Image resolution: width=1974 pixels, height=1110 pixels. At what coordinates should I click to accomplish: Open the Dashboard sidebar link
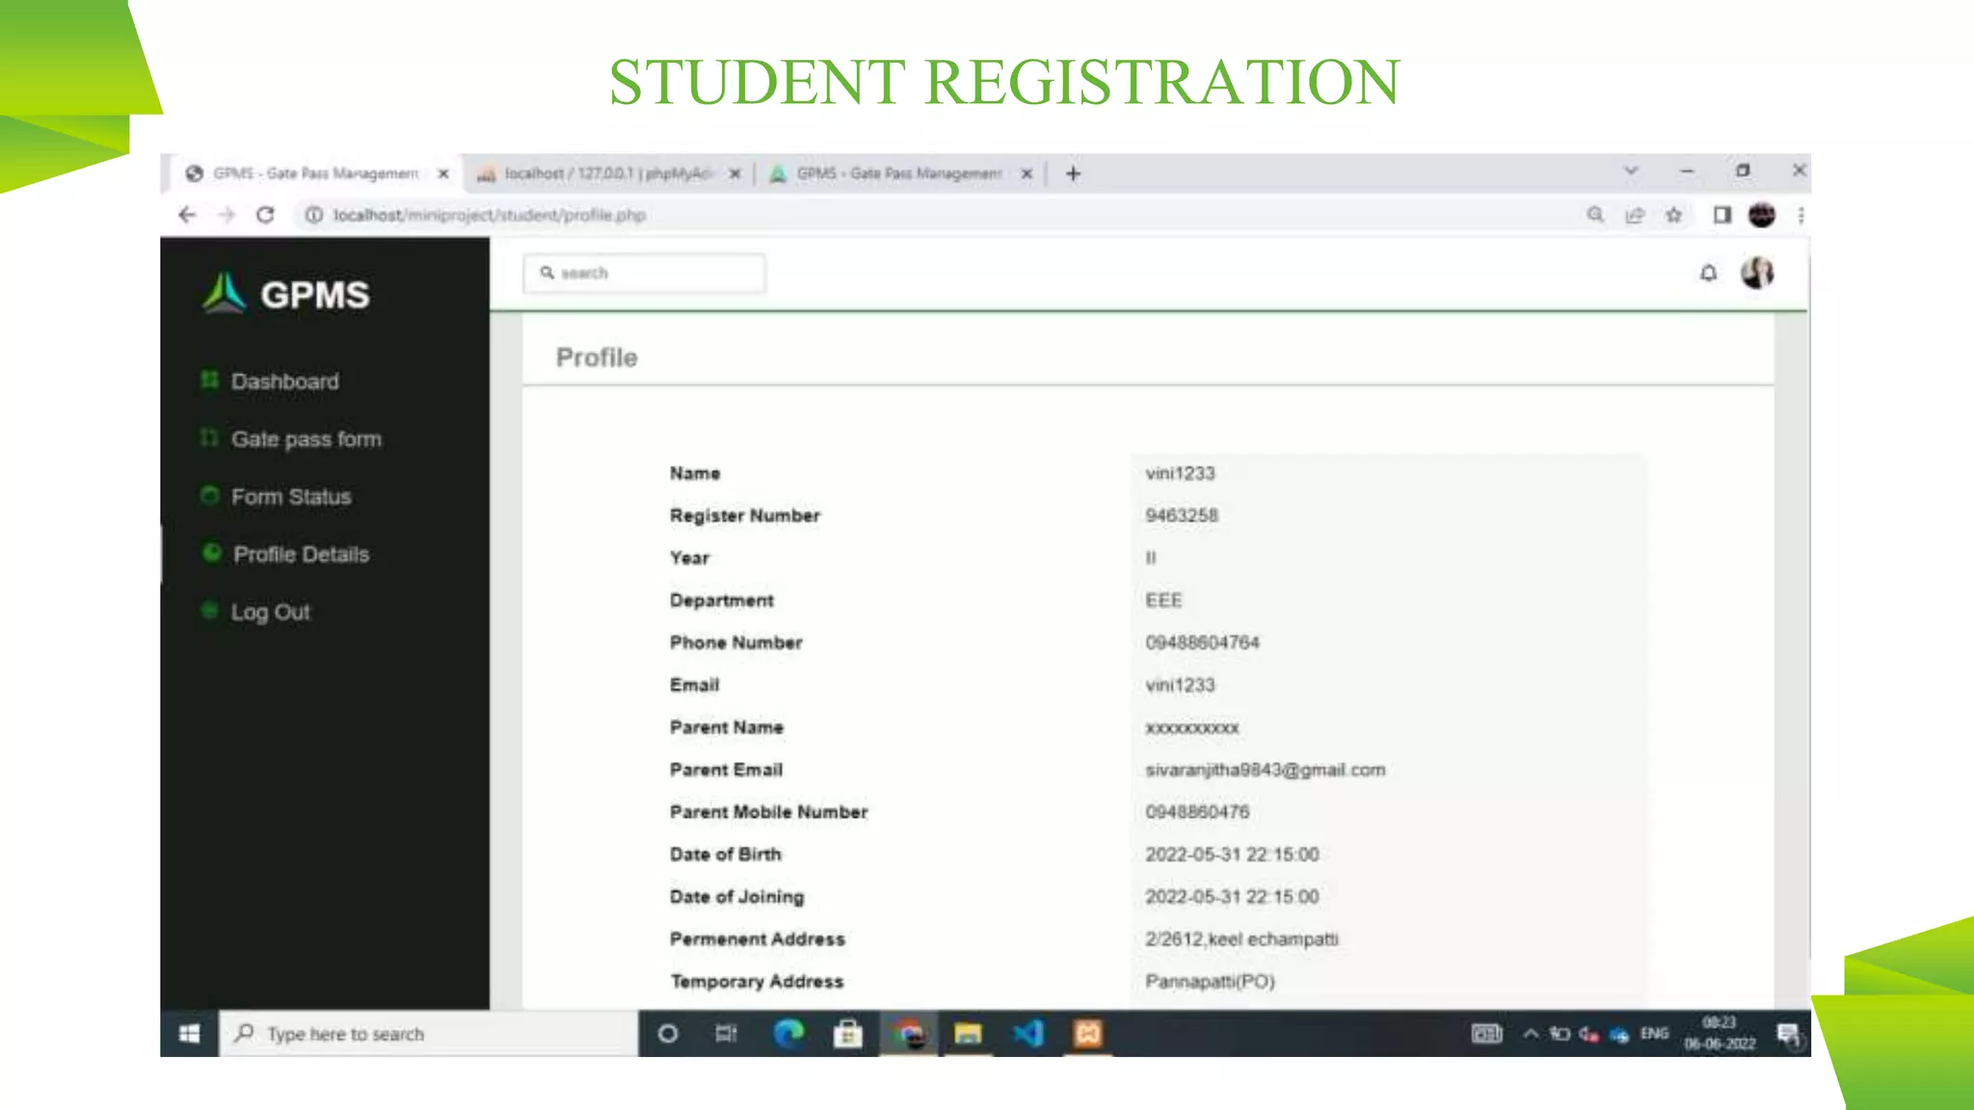(x=284, y=382)
